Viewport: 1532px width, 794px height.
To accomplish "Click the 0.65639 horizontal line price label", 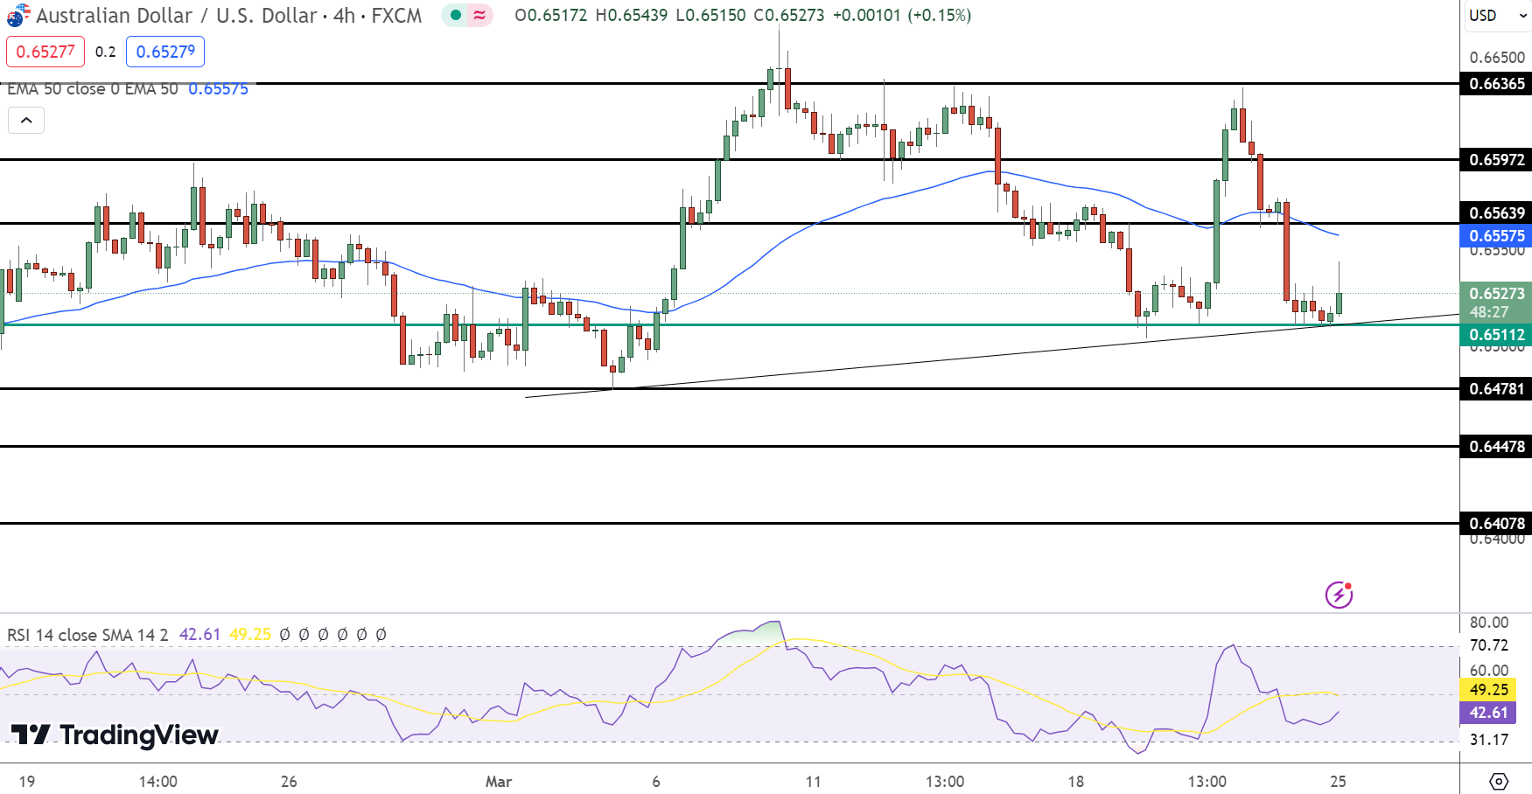I will 1496,213.
